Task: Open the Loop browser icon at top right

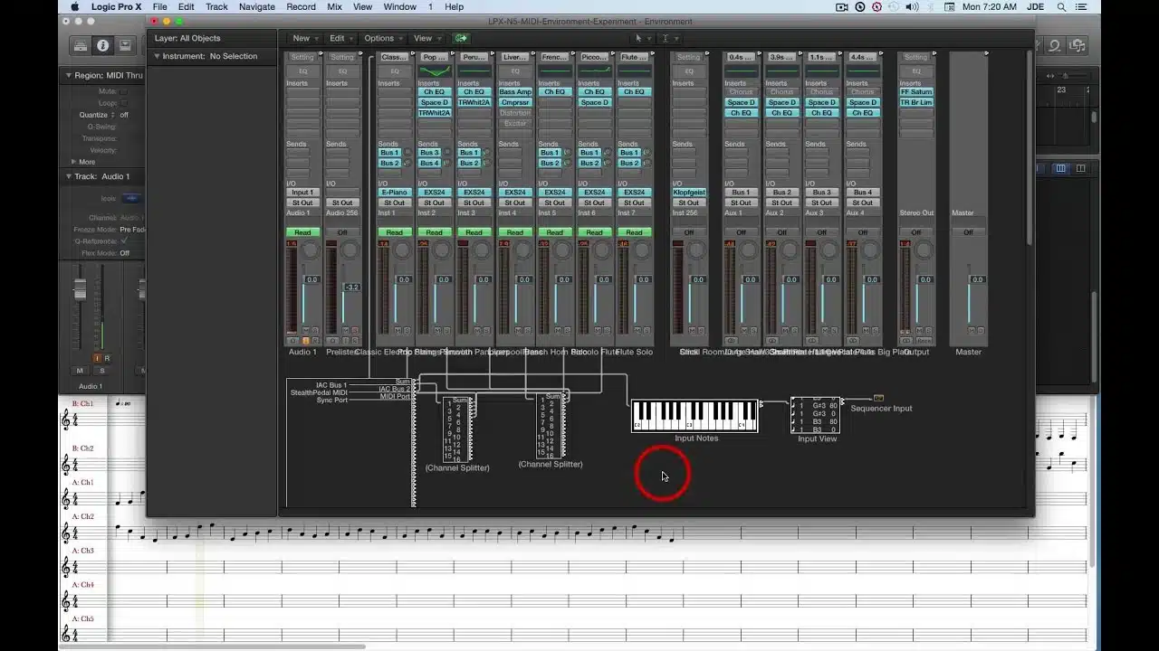Action: point(1055,45)
